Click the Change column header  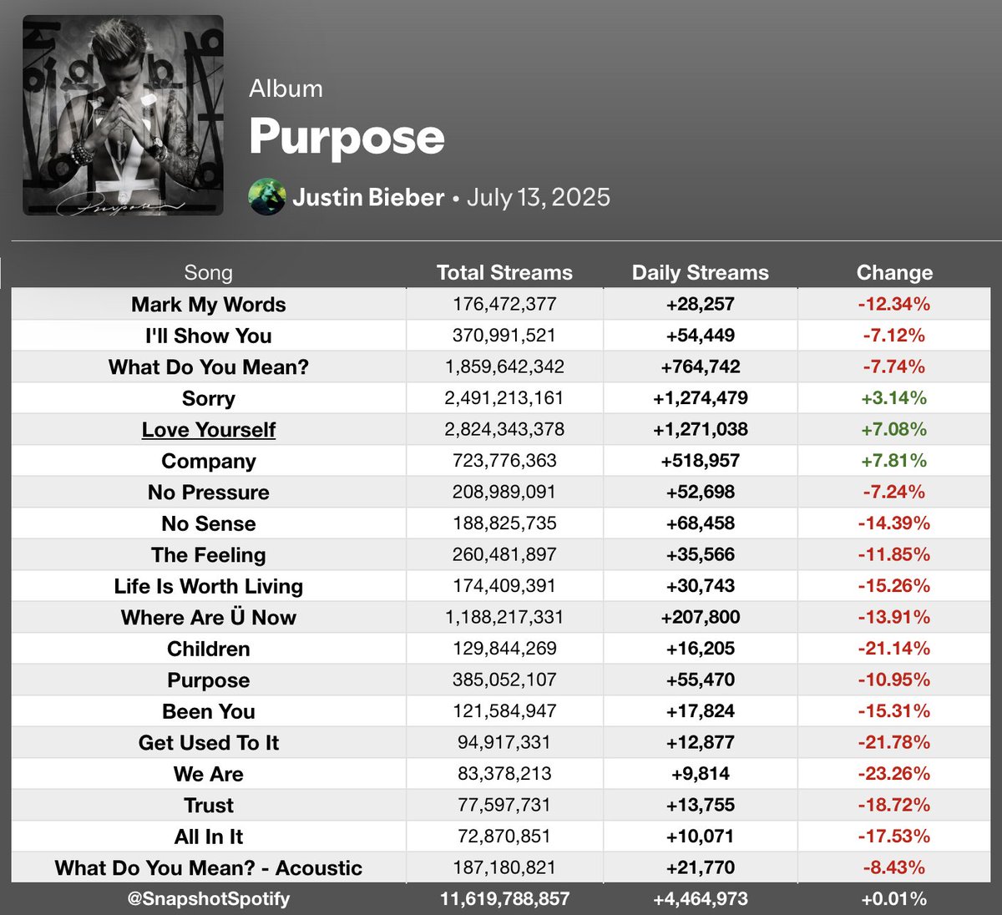[x=894, y=273]
